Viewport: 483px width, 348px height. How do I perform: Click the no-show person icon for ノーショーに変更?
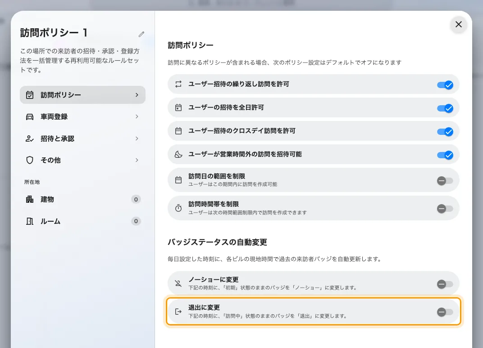tap(178, 283)
